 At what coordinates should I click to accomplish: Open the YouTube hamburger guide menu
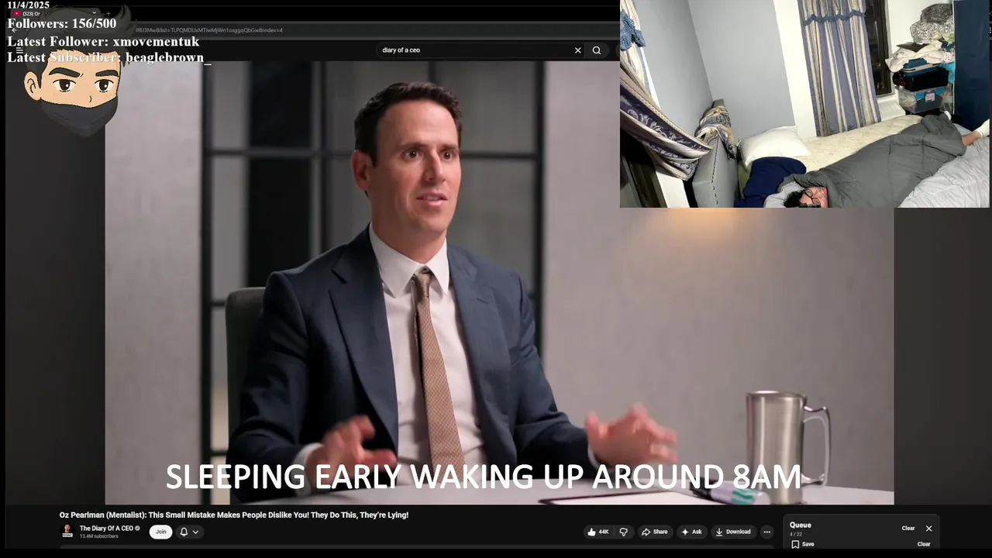19,50
